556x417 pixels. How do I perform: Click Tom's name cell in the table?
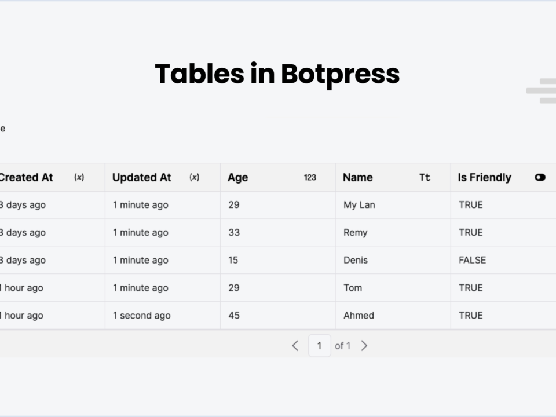(x=353, y=288)
